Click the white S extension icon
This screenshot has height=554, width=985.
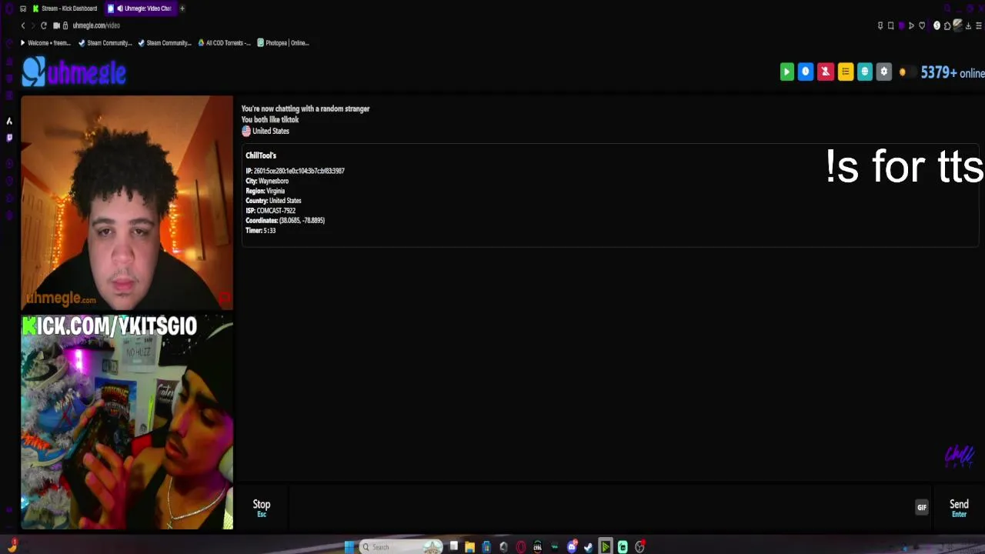[x=937, y=25]
